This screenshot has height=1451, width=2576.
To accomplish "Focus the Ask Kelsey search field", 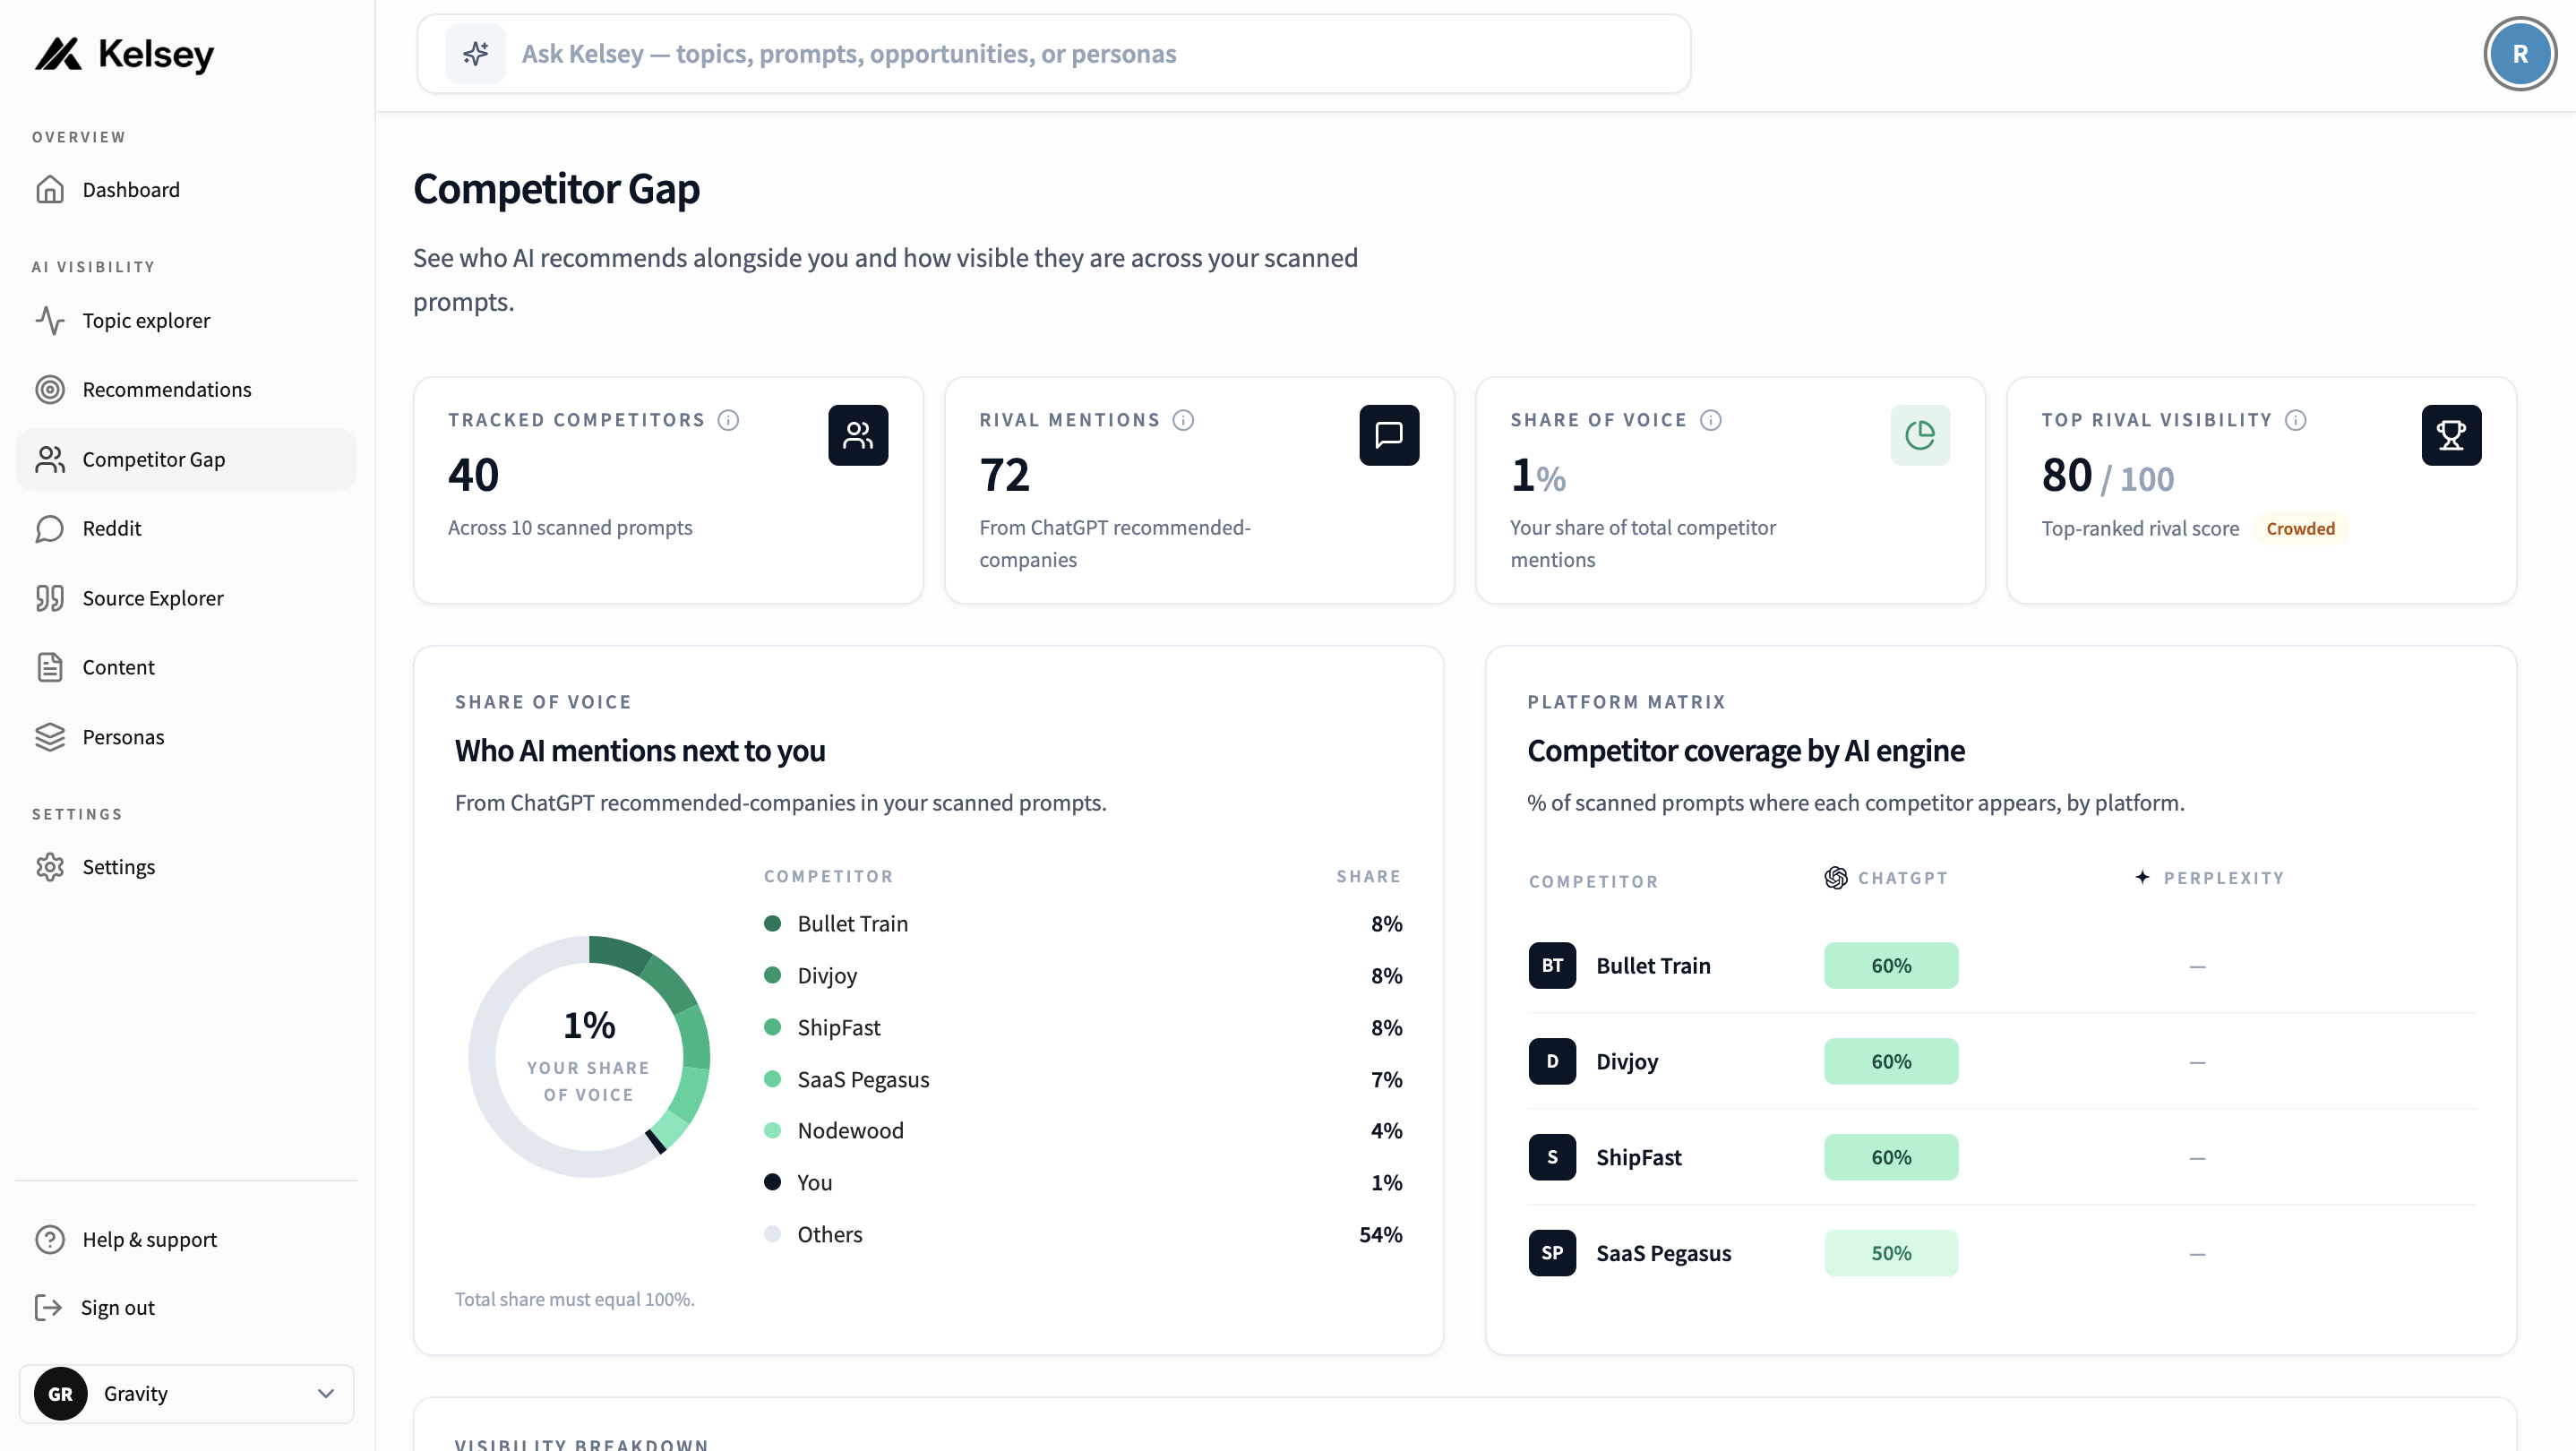I will 1054,54.
